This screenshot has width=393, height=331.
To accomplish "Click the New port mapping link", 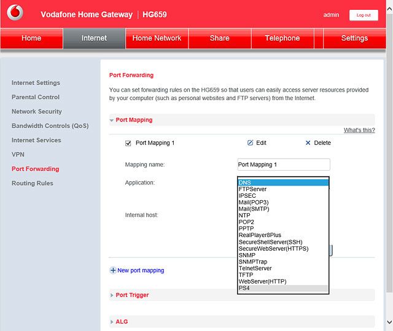I will pyautogui.click(x=141, y=271).
